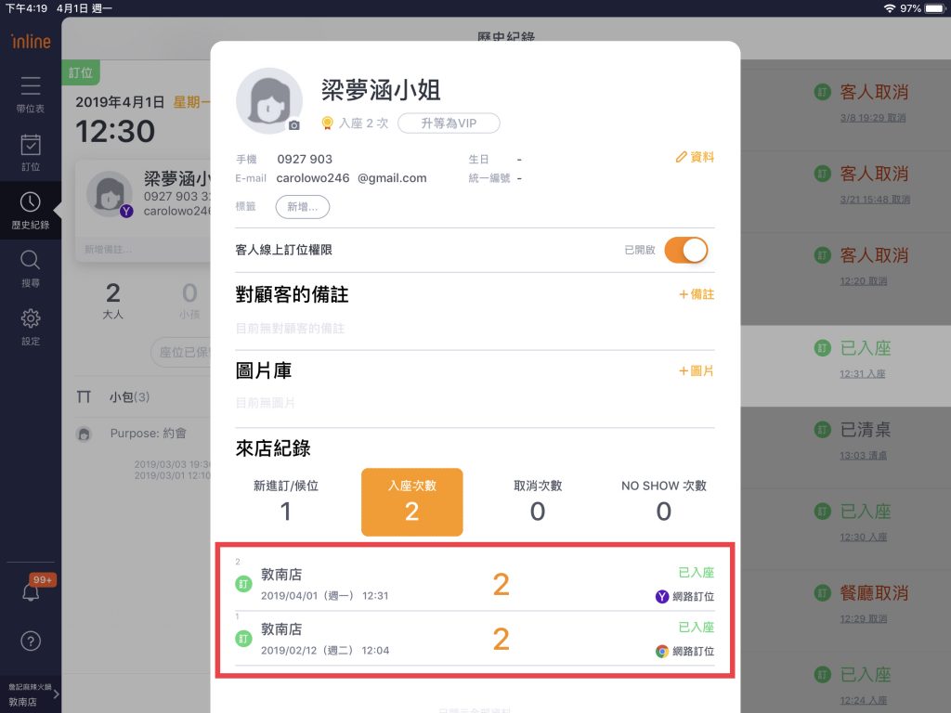This screenshot has height=713, width=951.
Task: Open the 訂位 reservations calendar icon
Action: [31, 146]
